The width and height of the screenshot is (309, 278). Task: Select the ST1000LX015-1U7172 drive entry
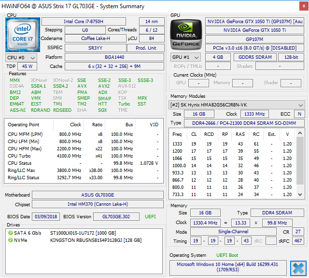pyautogui.click(x=84, y=233)
